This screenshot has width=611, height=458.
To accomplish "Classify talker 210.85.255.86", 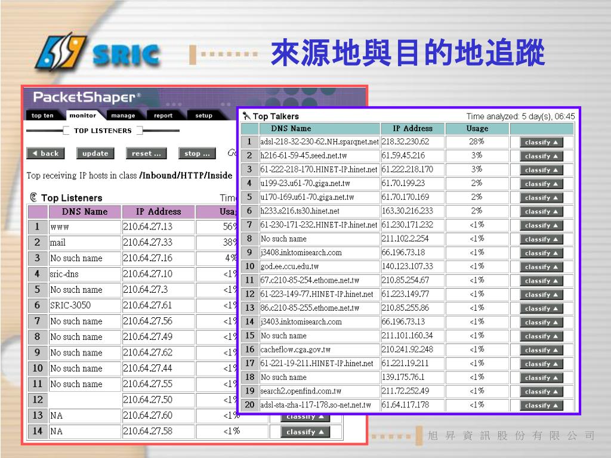I will click(x=541, y=308).
